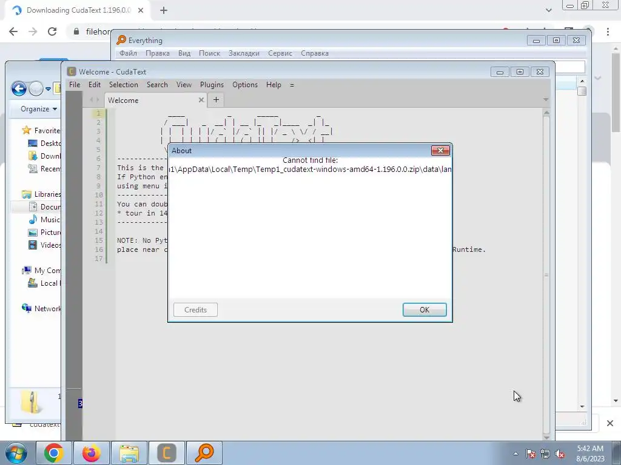Close the Downloading CudaText Chrome tab
Viewport: 621px width, 465px height.
[x=141, y=10]
